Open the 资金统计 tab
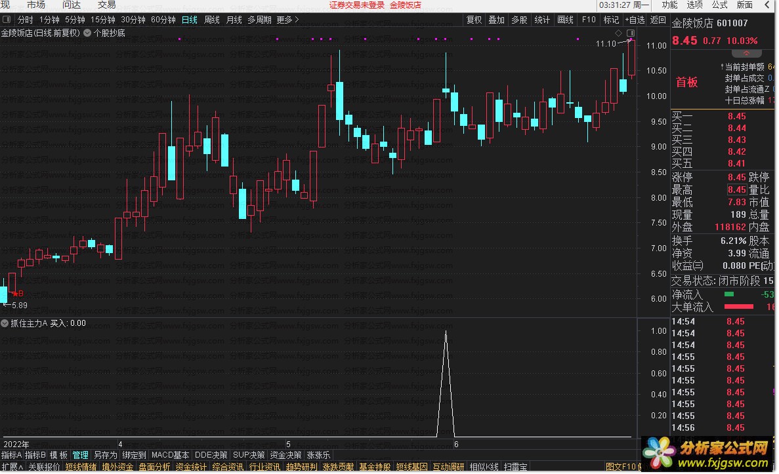779x474 pixels. coord(191,467)
